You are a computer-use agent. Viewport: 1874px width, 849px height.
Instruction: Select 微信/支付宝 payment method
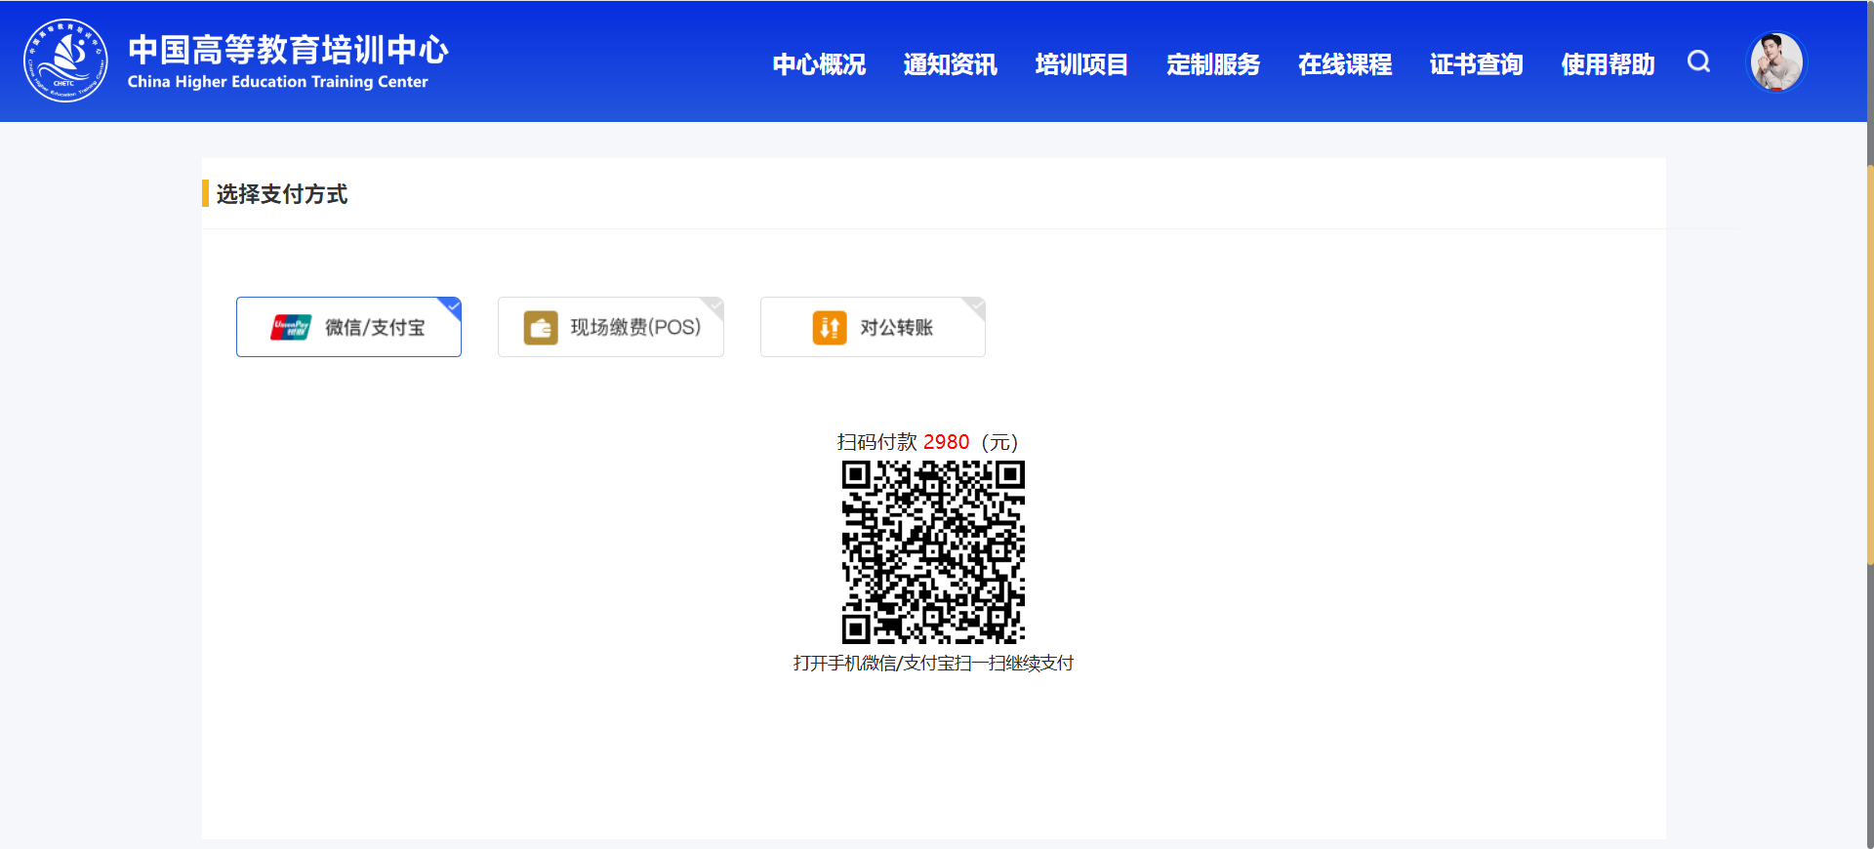[x=348, y=327]
